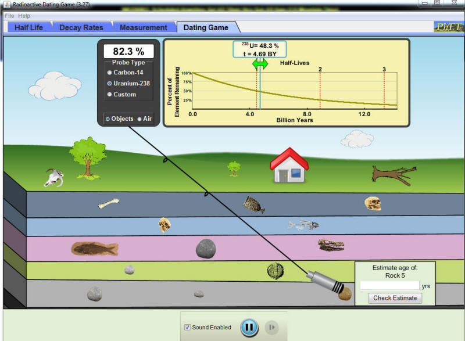Step the simulation forward
The image size is (465, 341).
pos(271,328)
